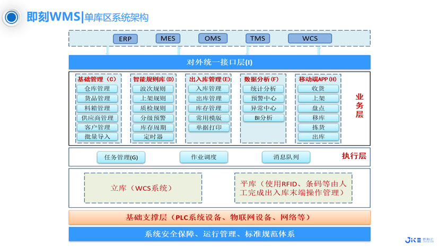Image resolution: width=439 pixels, height=247 pixels.
Task: Click the 执行层 label
Action: pos(354,156)
